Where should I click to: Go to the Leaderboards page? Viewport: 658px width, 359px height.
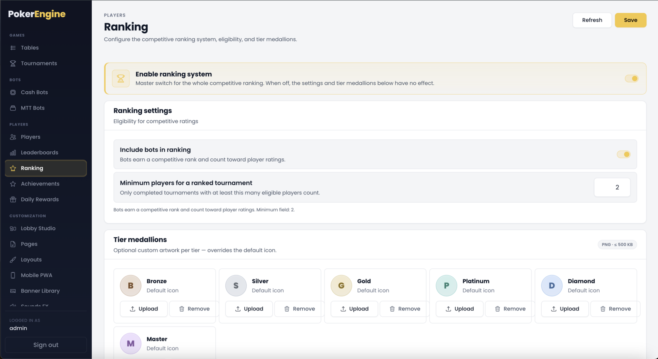[x=46, y=153]
